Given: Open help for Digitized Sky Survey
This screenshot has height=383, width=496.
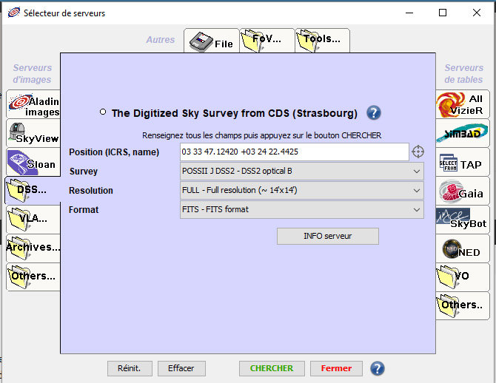Looking at the screenshot, I should coord(374,113).
